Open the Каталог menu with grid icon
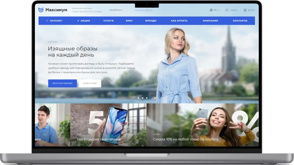 tap(54, 21)
